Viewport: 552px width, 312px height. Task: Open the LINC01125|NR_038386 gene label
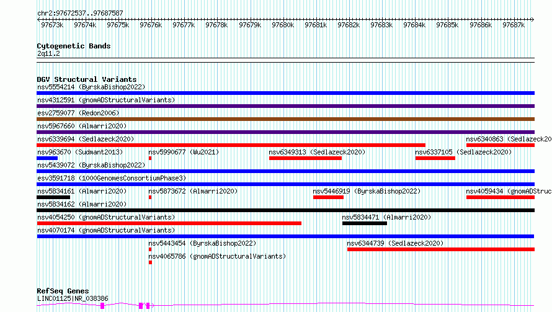73,298
